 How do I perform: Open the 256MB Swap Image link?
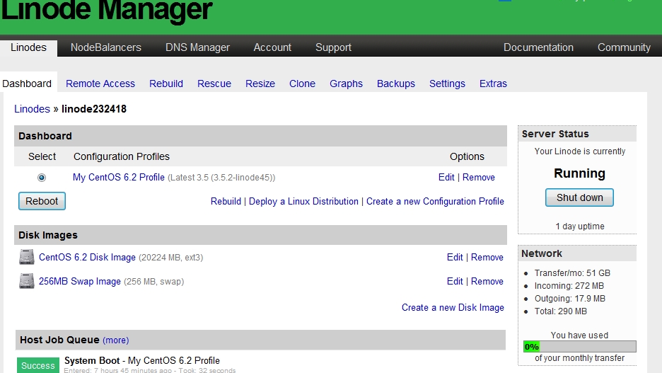80,281
